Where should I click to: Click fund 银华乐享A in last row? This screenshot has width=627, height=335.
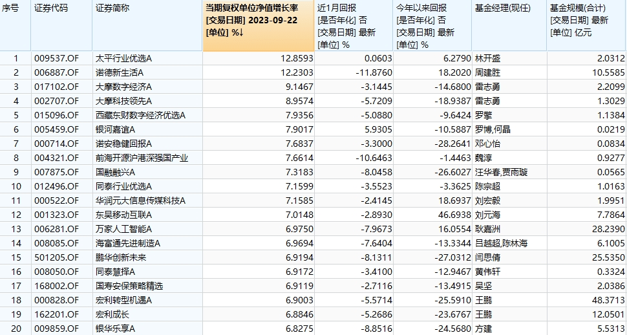(x=116, y=329)
